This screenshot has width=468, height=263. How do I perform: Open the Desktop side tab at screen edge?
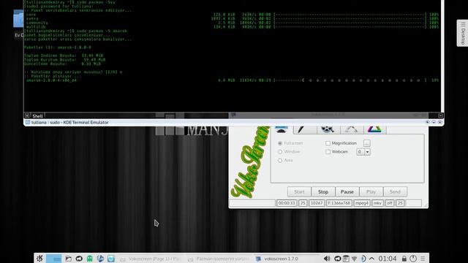pyautogui.click(x=463, y=33)
